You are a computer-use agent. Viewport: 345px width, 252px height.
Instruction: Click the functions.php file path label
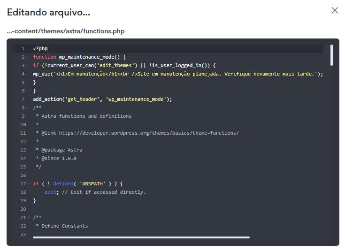[x=66, y=31]
